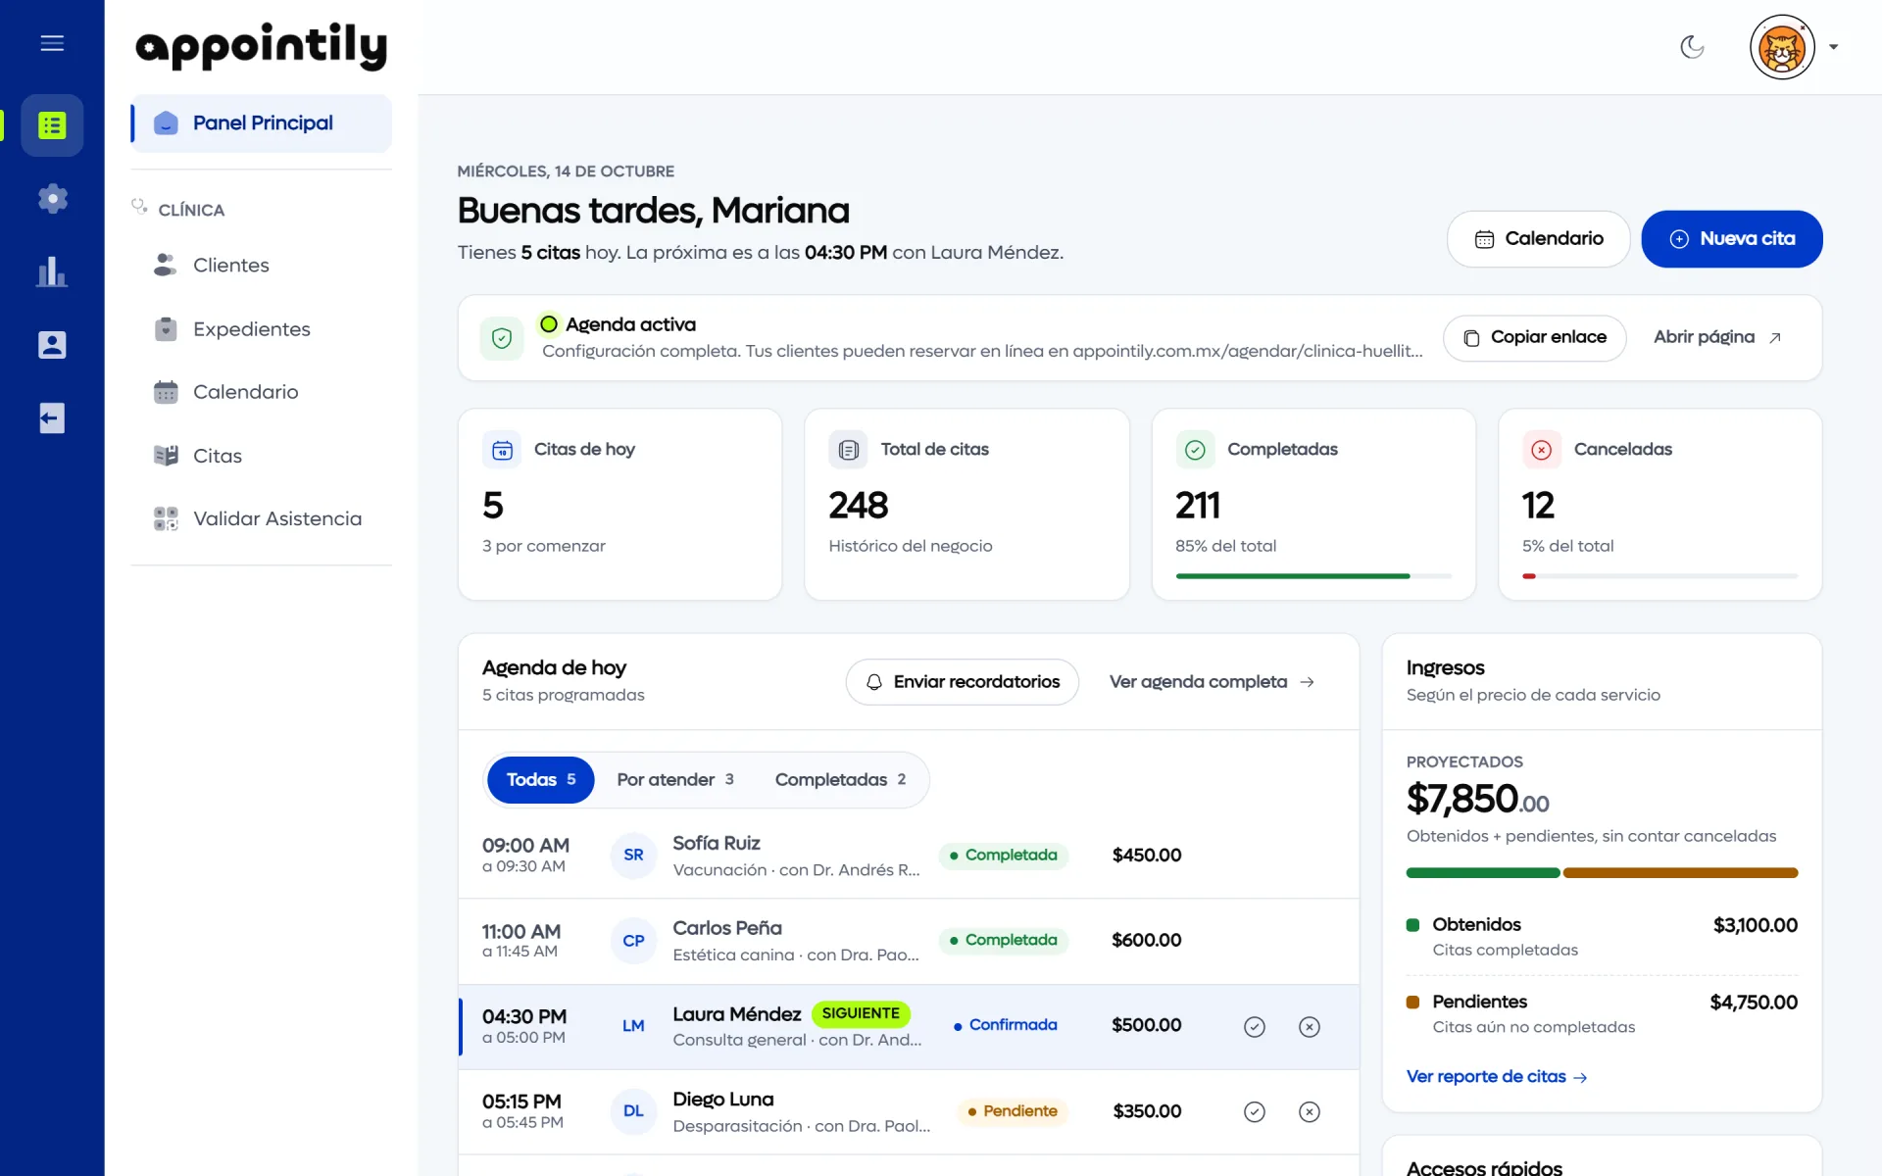Switch to Por atender tab
Image resolution: width=1882 pixels, height=1176 pixels.
point(674,780)
